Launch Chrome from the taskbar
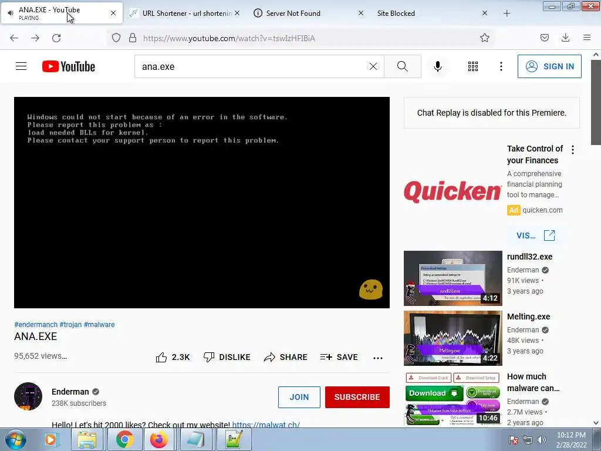Screen dimensions: 601x451 (124, 439)
